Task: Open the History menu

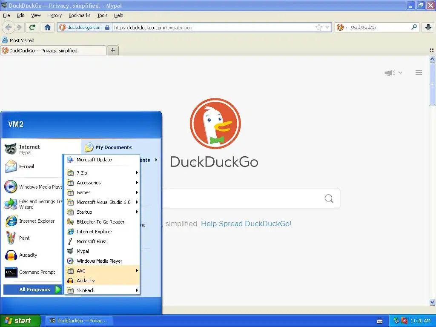Action: pyautogui.click(x=54, y=15)
